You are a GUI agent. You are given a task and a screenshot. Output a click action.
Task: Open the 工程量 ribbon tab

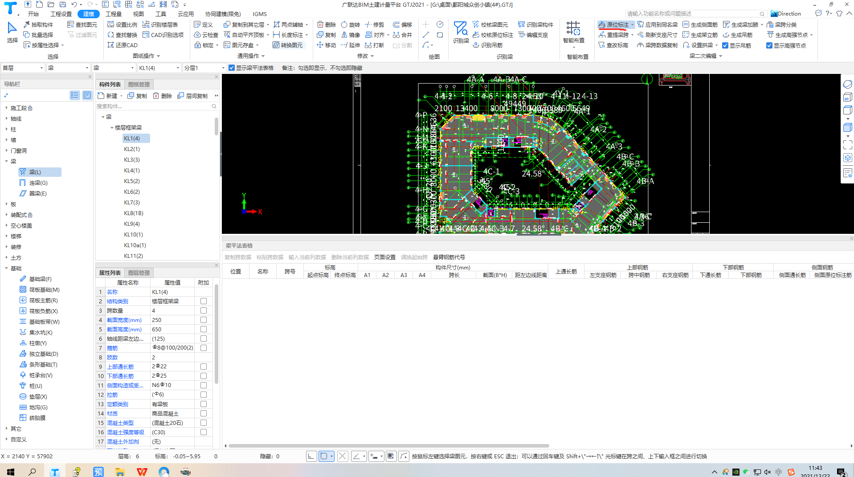point(113,14)
